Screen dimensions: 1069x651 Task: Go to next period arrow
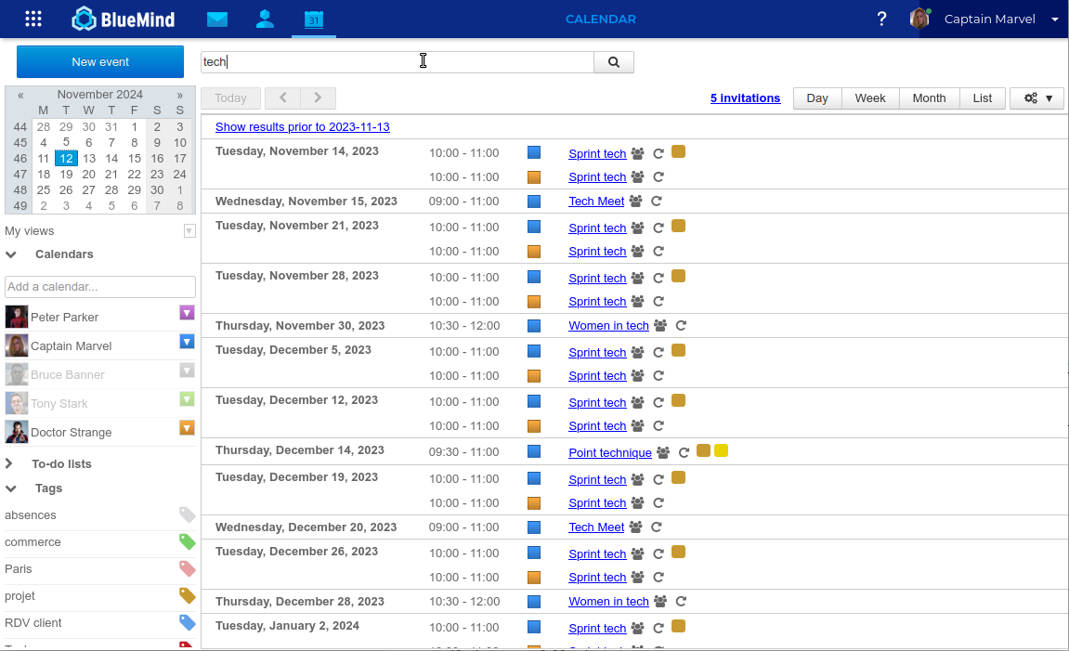[x=318, y=98]
